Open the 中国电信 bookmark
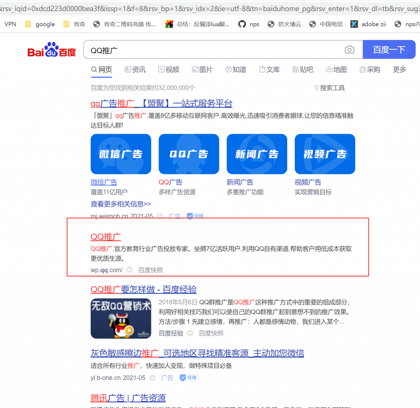 (x=326, y=24)
